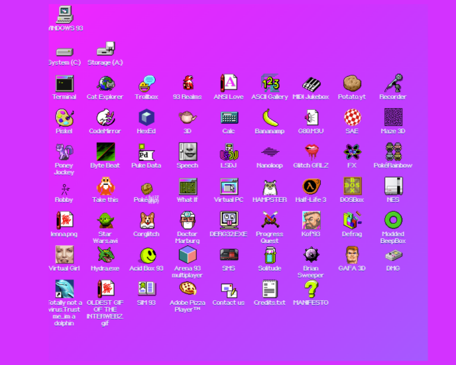456x365 pixels.
Task: Open the PokéRainbow icon
Action: (x=393, y=152)
